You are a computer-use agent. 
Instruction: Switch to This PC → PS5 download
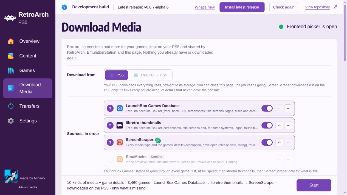150,75
